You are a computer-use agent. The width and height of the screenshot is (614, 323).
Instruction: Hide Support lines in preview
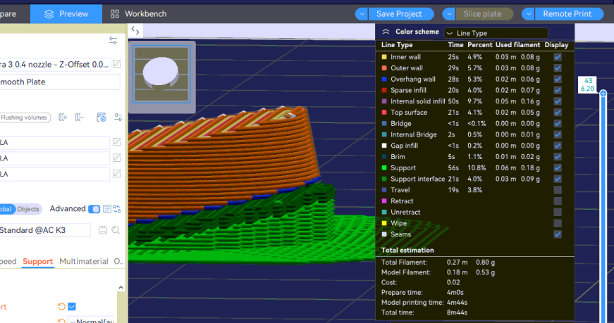558,168
